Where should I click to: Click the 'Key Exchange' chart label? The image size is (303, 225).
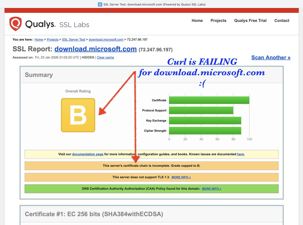coord(156,121)
